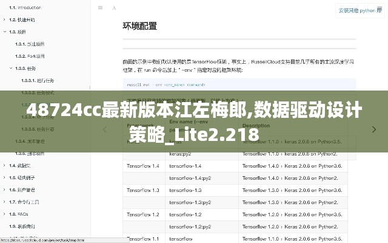Open the 1.3.5 删除项目 page

30,154
